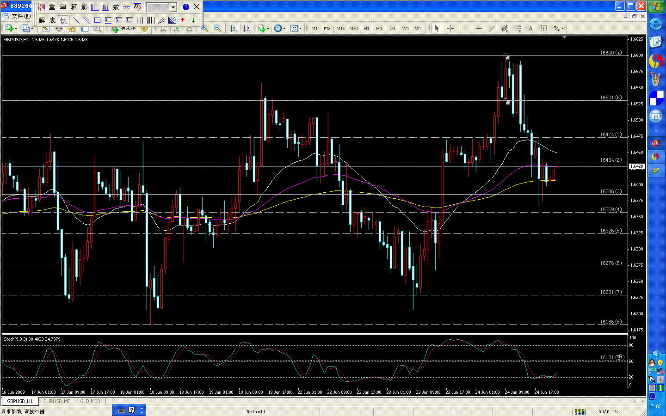Screen dimensions: 666x416
Task: Click the DX icon in the floating toolbar
Action: 138,7
